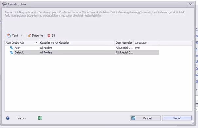Click the Yeni (New) toolbar button
This screenshot has height=128, width=198.
[13, 36]
